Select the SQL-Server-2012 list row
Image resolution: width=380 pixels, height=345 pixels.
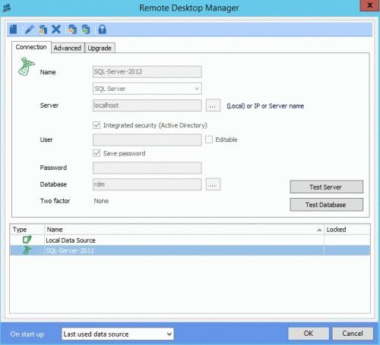(190, 250)
